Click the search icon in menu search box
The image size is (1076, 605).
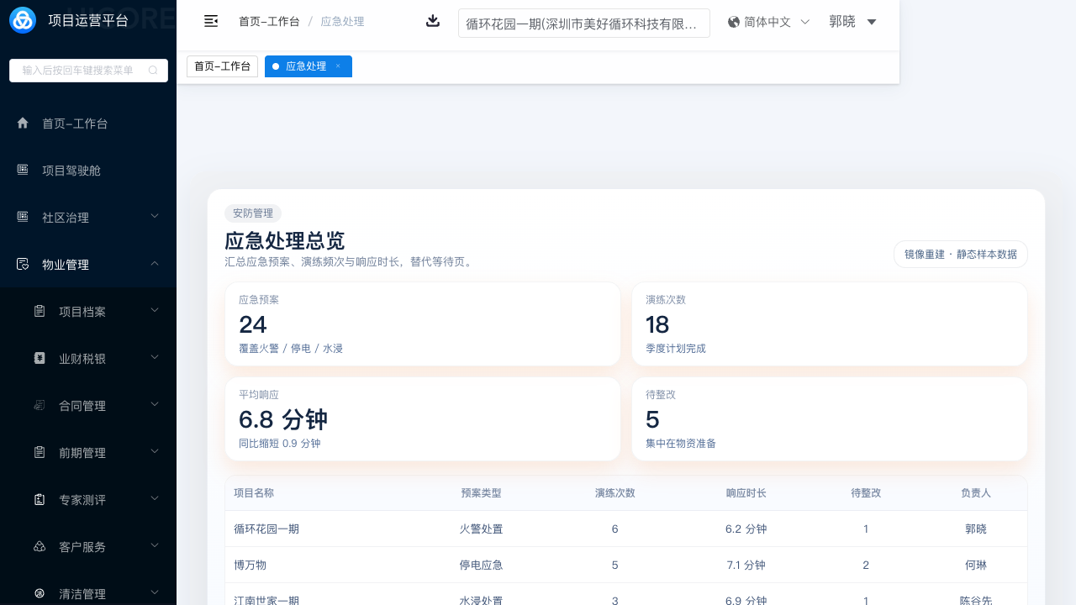[x=153, y=71]
